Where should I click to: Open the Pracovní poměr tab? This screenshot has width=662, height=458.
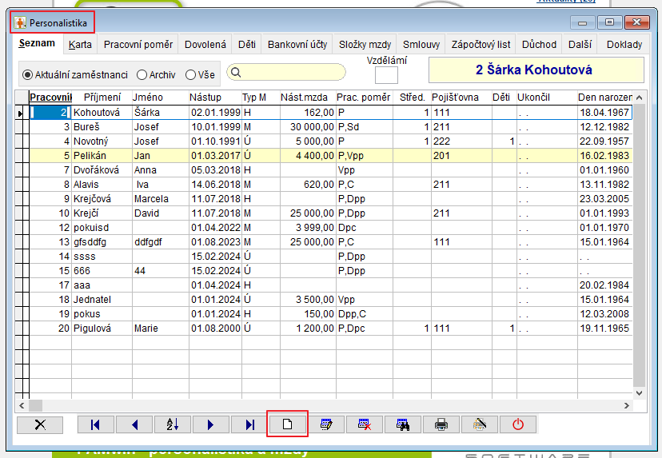(138, 44)
